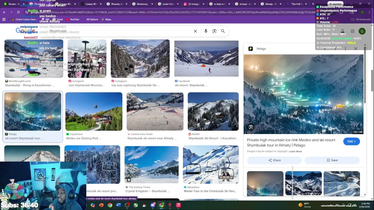This screenshot has height=210, width=374.
Task: Open Advantour Chimbulak chairlift image
Action: point(211,164)
